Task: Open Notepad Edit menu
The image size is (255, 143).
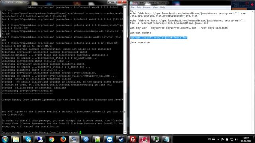Action: point(139,8)
